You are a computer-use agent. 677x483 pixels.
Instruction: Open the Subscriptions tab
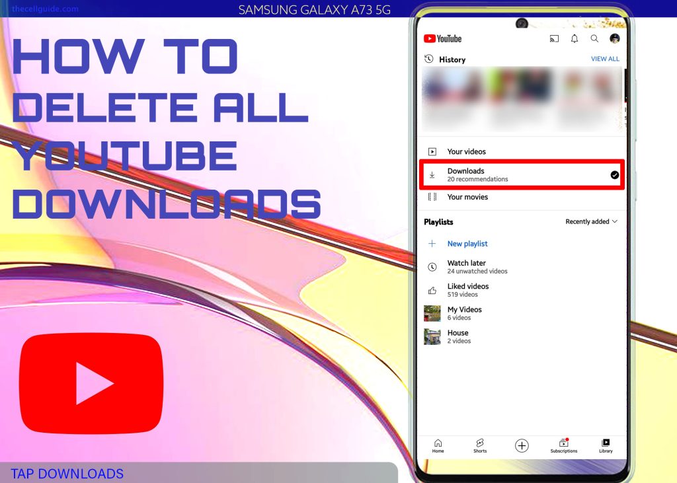563,446
